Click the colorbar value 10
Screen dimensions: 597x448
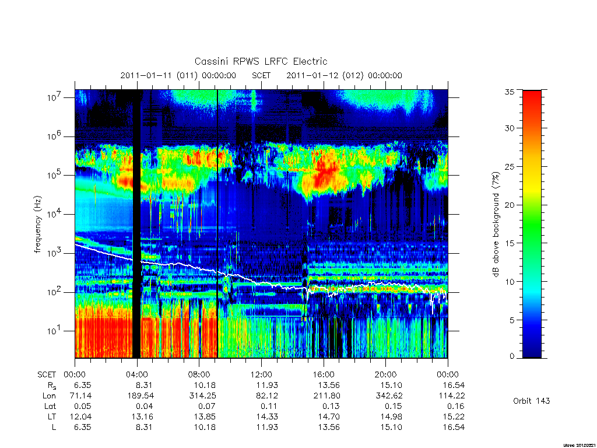coord(510,282)
